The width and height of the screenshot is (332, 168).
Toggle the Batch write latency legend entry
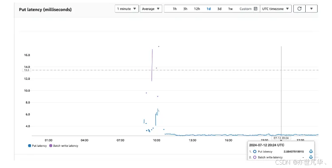pos(64,146)
